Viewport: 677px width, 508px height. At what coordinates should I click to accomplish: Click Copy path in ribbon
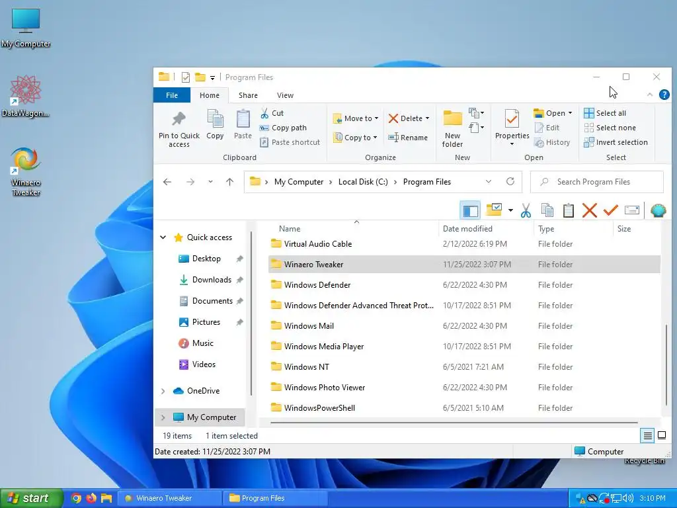click(x=283, y=128)
